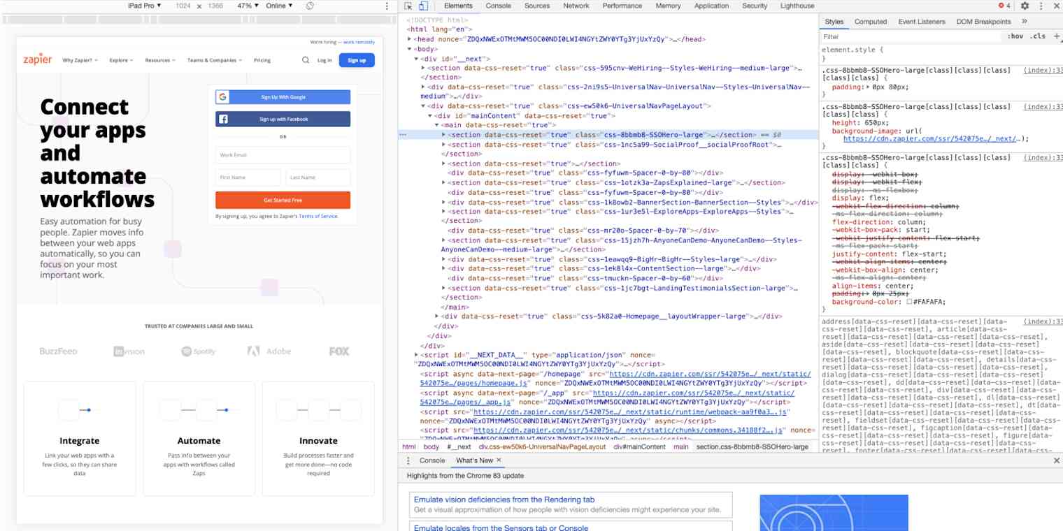
Task: Open the Terms of Service link
Action: (x=318, y=216)
